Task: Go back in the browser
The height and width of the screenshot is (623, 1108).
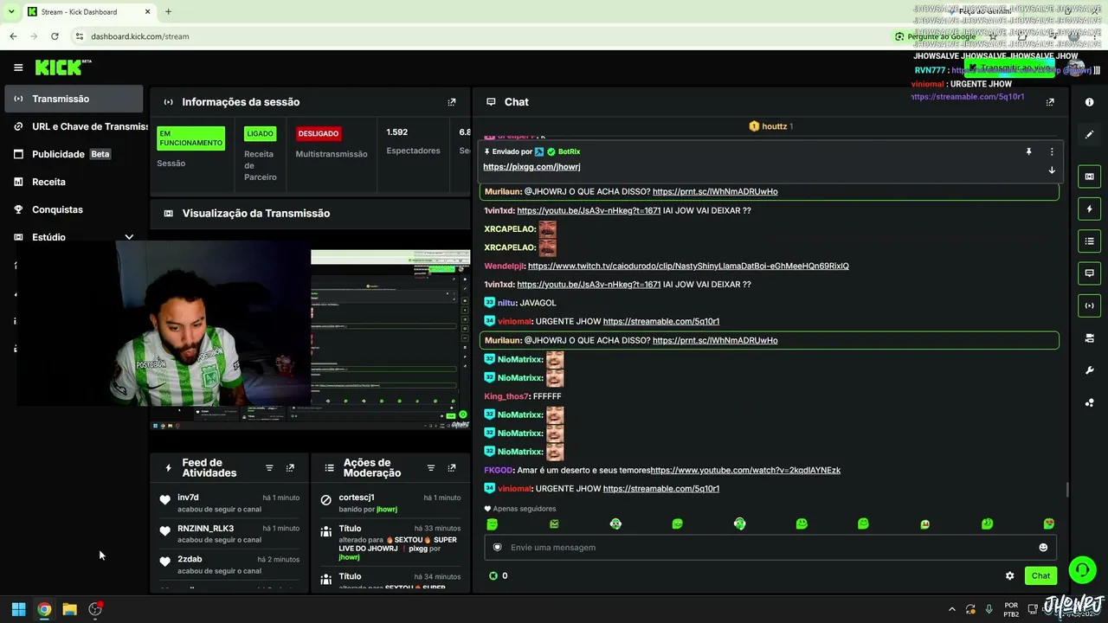Action: point(13,36)
